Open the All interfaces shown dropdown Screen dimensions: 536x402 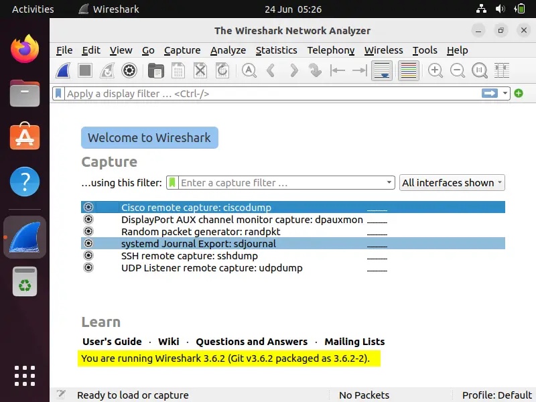coord(452,182)
